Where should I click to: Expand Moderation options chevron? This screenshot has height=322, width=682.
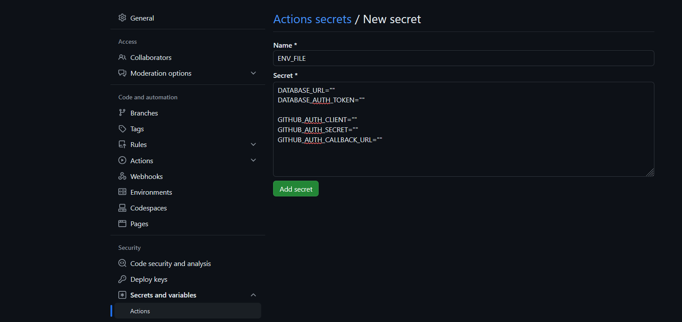(x=253, y=73)
